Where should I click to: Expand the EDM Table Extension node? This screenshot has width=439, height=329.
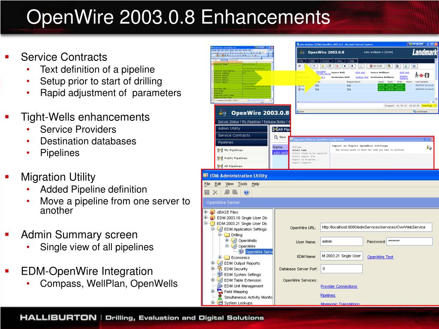[213, 280]
